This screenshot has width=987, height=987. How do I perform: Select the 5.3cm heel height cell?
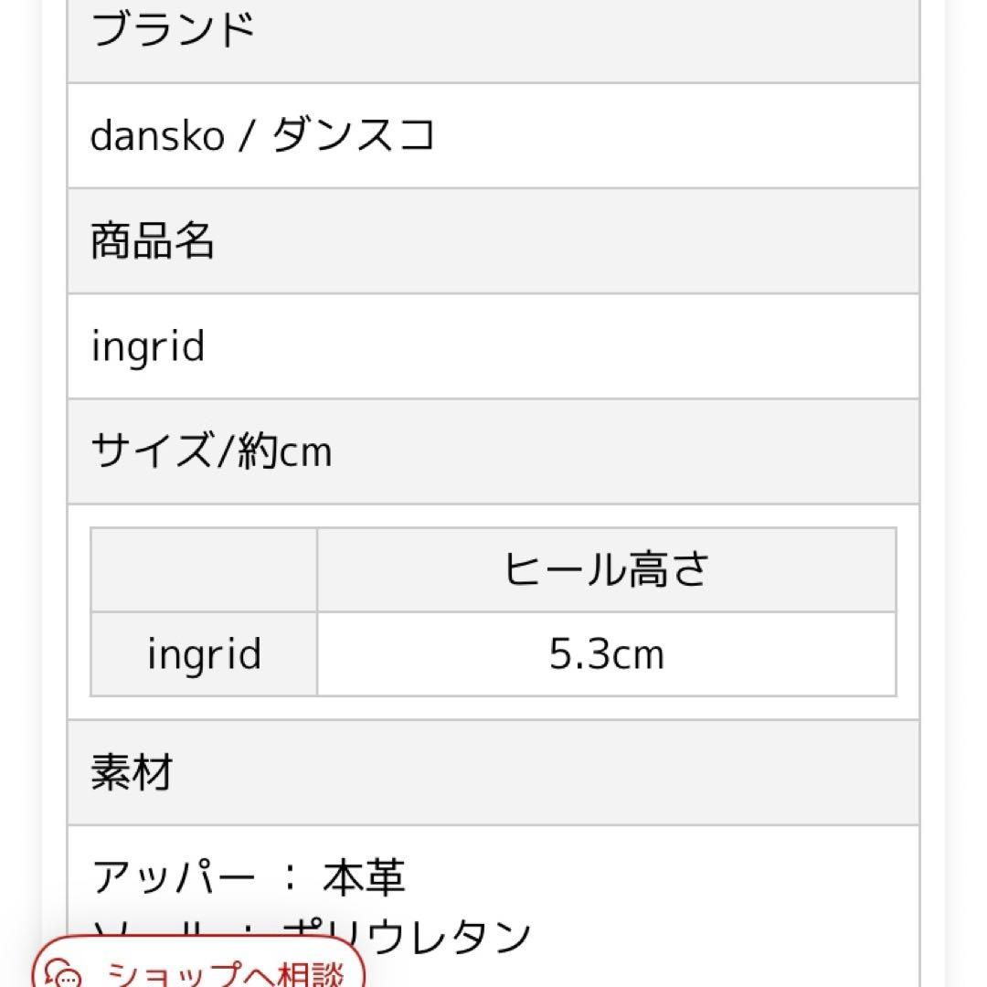pos(606,654)
